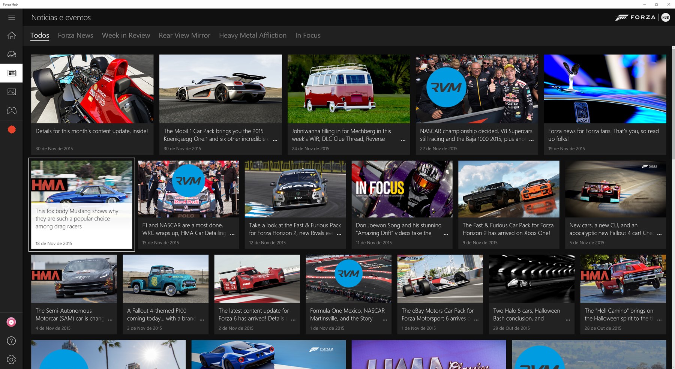Click the '28 de Out de 2015' date
Screen dimensions: 675x369
[603, 328]
